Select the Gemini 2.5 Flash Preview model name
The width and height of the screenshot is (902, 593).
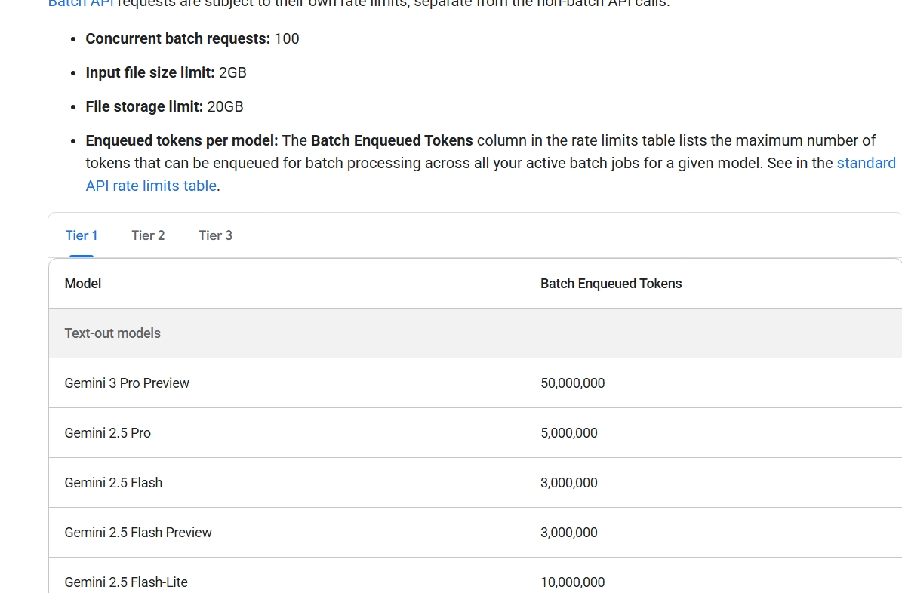pyautogui.click(x=138, y=533)
